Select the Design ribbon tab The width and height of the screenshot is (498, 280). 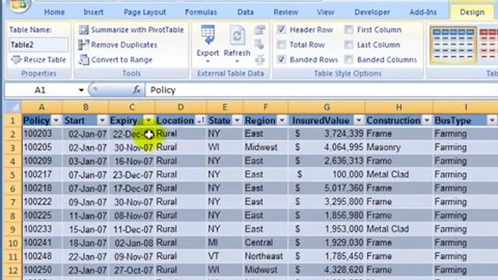click(472, 12)
